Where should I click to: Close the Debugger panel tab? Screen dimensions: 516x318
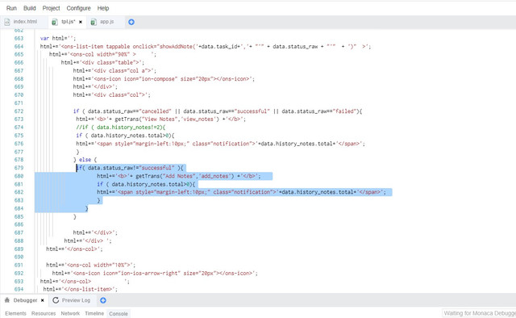[43, 300]
